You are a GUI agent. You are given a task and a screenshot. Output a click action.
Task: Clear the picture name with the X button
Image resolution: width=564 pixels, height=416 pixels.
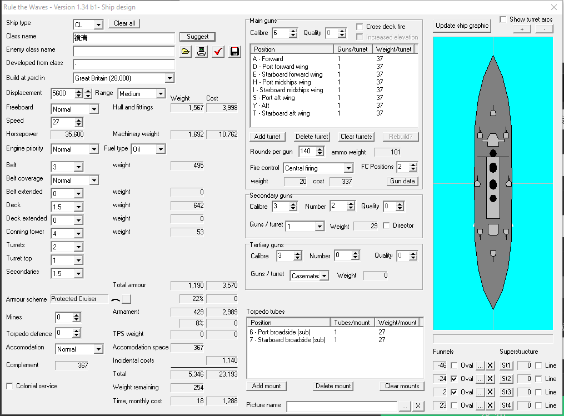click(418, 406)
